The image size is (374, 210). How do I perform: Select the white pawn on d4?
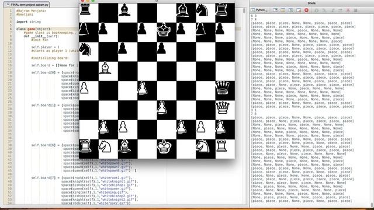pyautogui.click(x=143, y=88)
